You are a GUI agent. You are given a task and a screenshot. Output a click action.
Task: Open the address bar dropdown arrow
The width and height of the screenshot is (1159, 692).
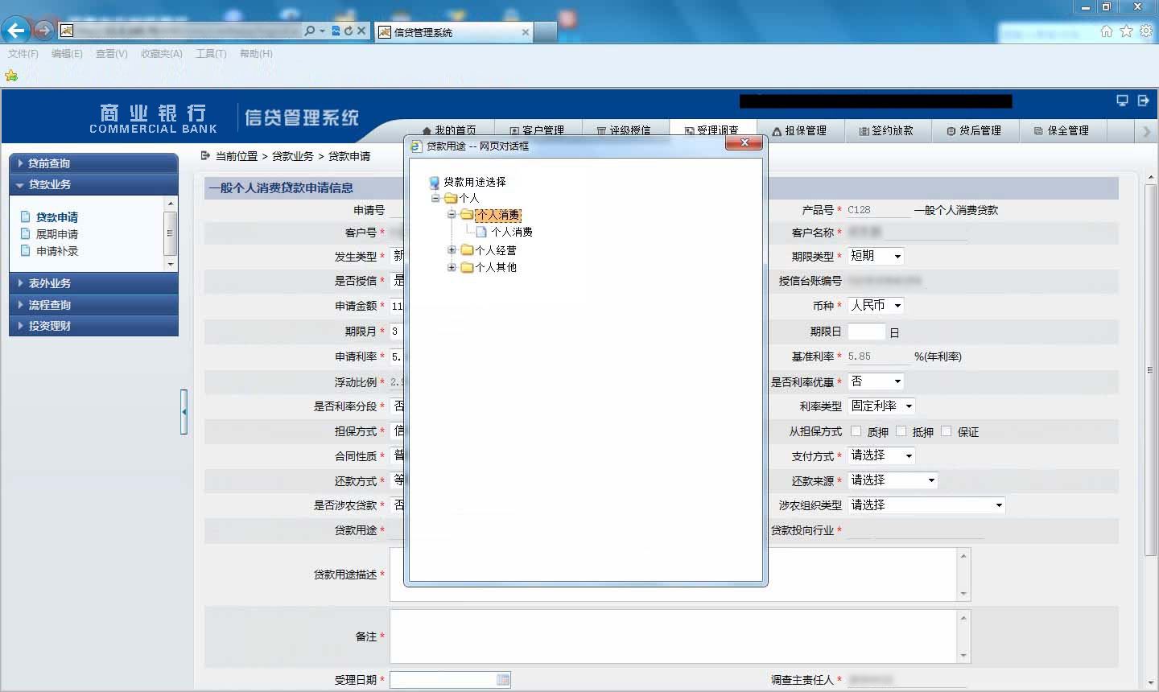click(323, 31)
